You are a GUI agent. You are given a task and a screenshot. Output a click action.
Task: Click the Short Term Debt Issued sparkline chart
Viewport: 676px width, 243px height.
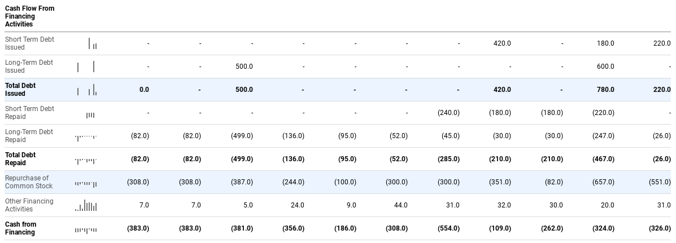[92, 43]
